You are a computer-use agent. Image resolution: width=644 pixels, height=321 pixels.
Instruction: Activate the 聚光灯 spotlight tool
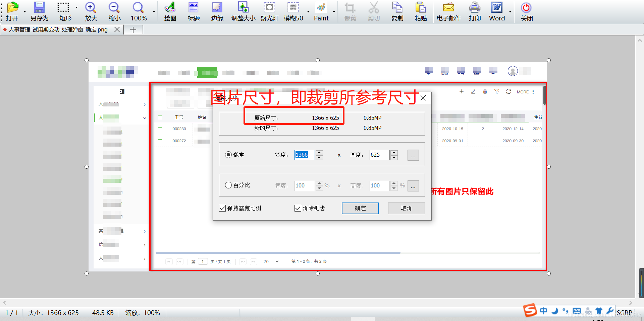pyautogui.click(x=269, y=11)
